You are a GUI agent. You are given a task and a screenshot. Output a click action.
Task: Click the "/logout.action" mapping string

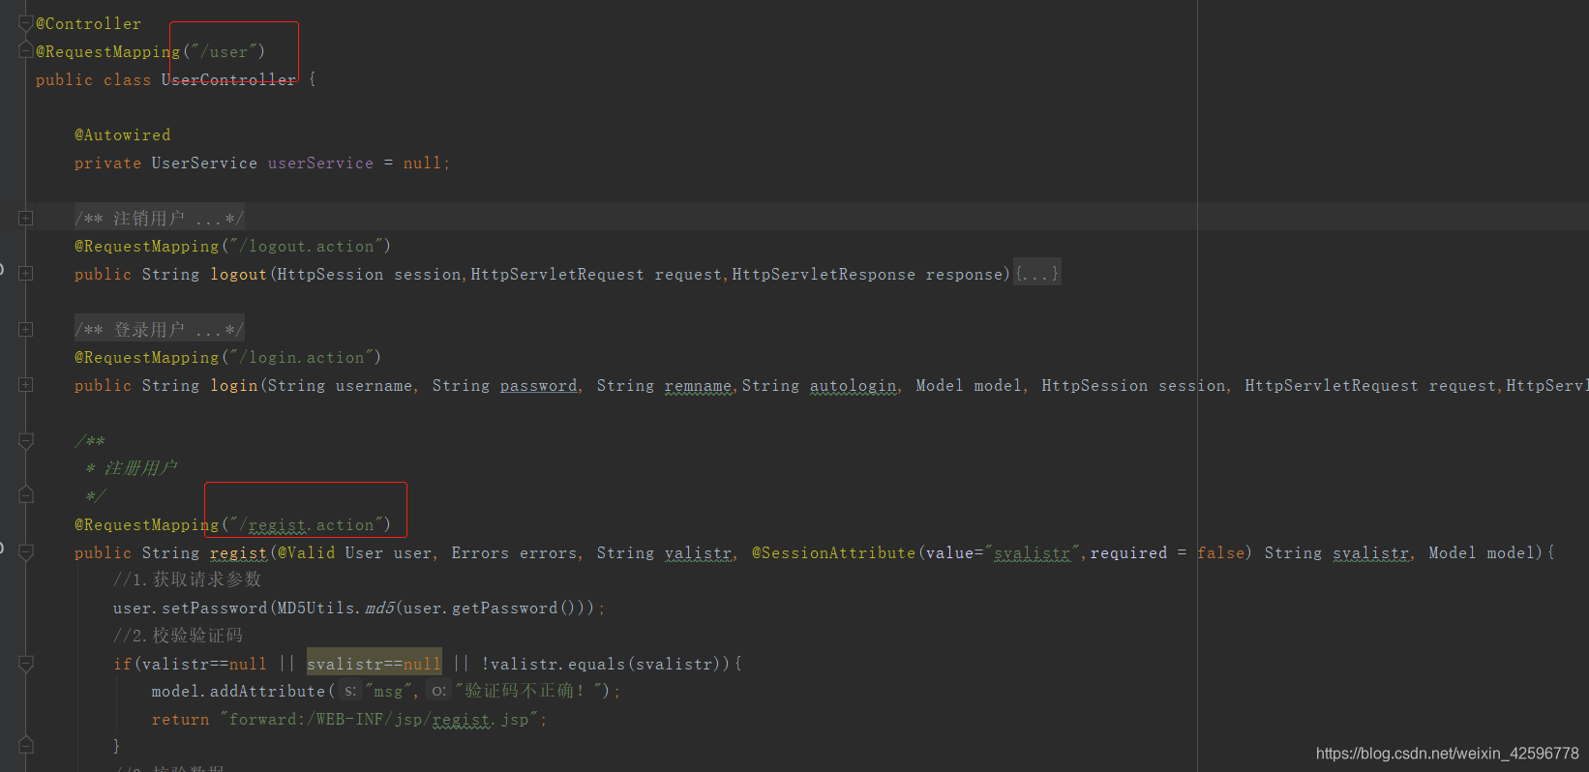point(306,246)
